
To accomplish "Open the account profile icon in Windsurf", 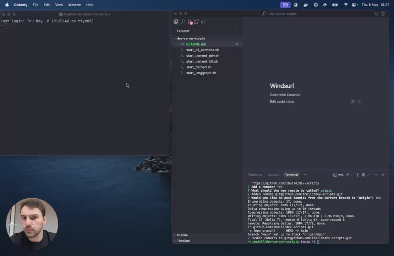I will click(383, 14).
